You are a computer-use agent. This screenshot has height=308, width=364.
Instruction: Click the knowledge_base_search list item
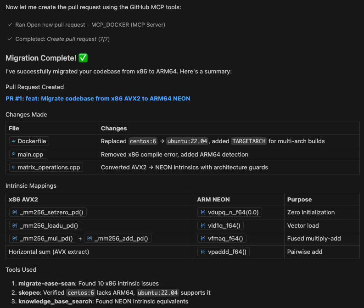(x=103, y=301)
